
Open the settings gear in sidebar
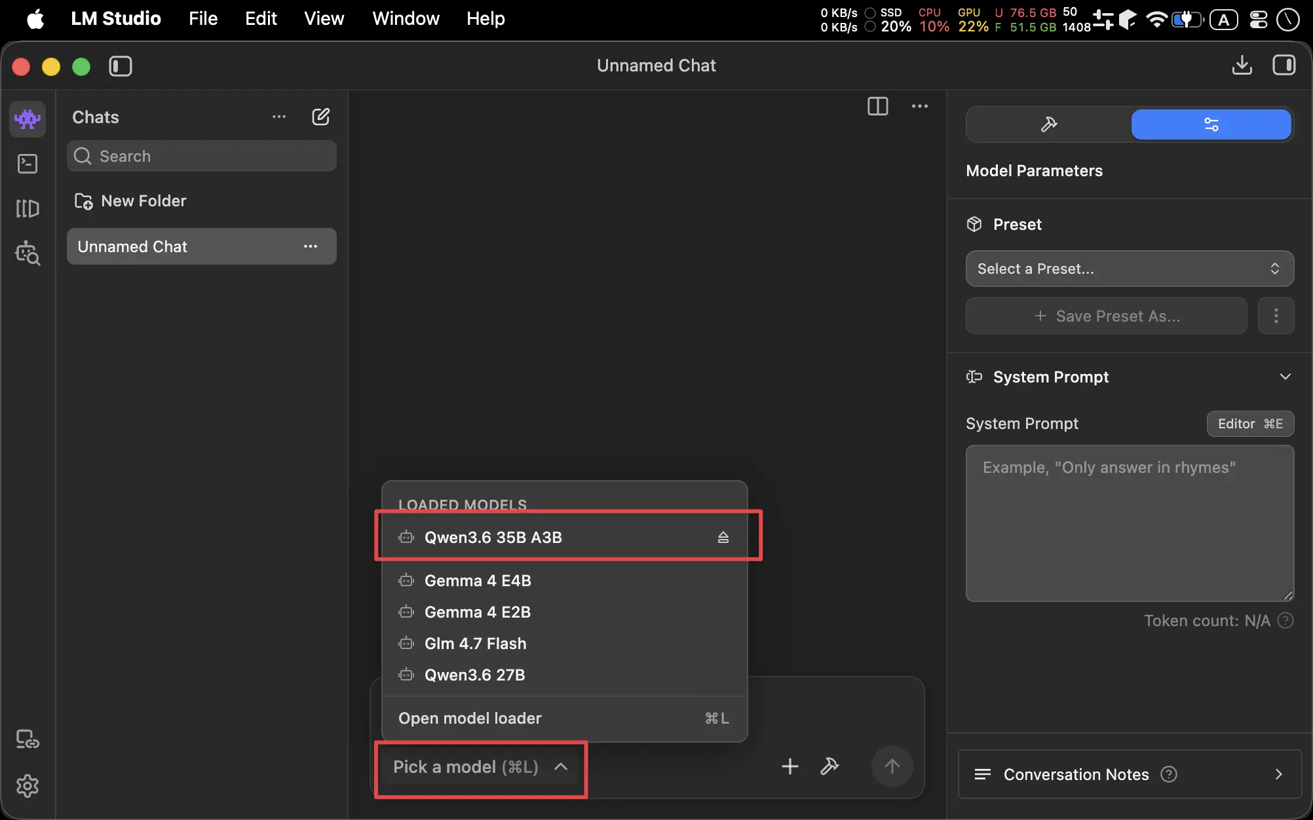point(28,785)
